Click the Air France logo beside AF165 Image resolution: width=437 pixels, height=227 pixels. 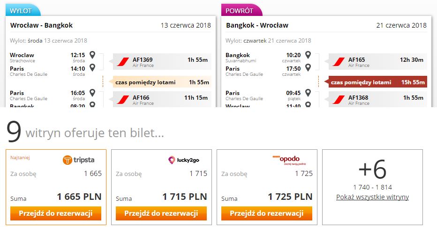click(339, 62)
